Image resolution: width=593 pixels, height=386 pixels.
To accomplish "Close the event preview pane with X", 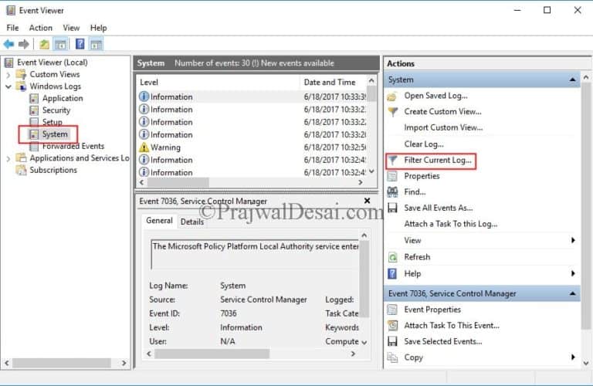I will click(367, 201).
